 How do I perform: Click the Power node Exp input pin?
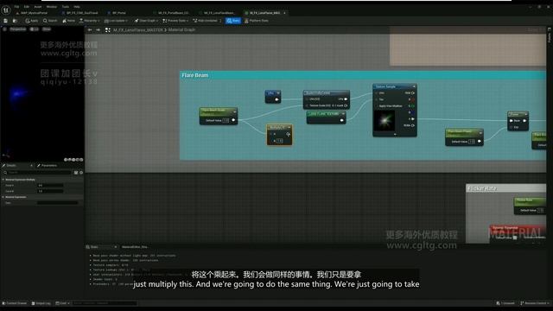point(512,127)
